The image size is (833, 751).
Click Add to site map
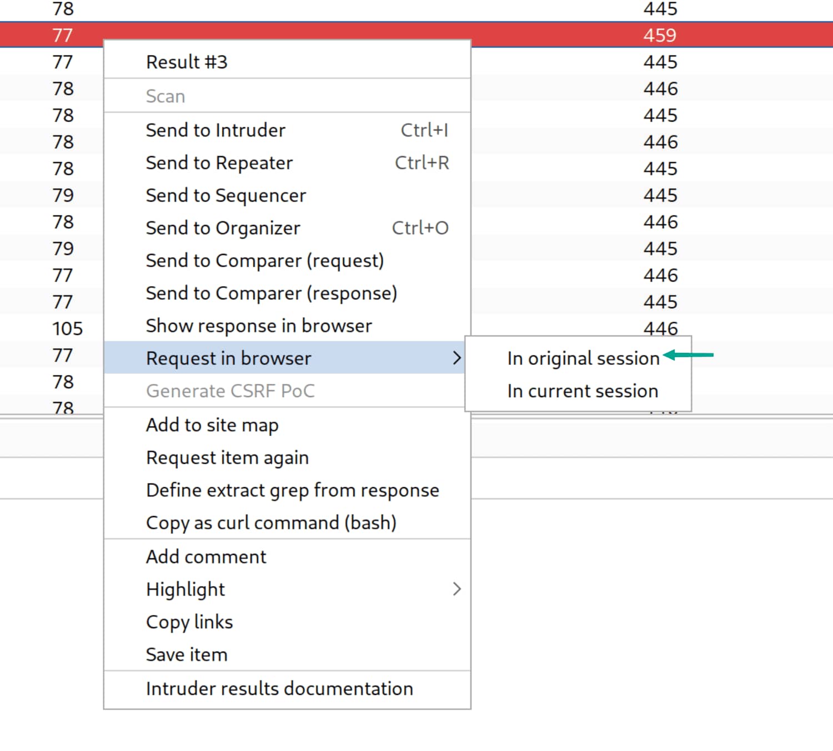[212, 425]
